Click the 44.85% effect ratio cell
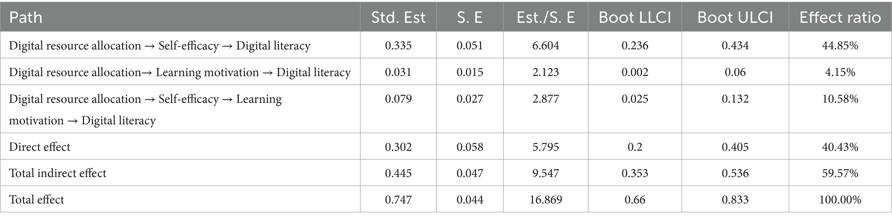The width and height of the screenshot is (892, 220). point(840,46)
